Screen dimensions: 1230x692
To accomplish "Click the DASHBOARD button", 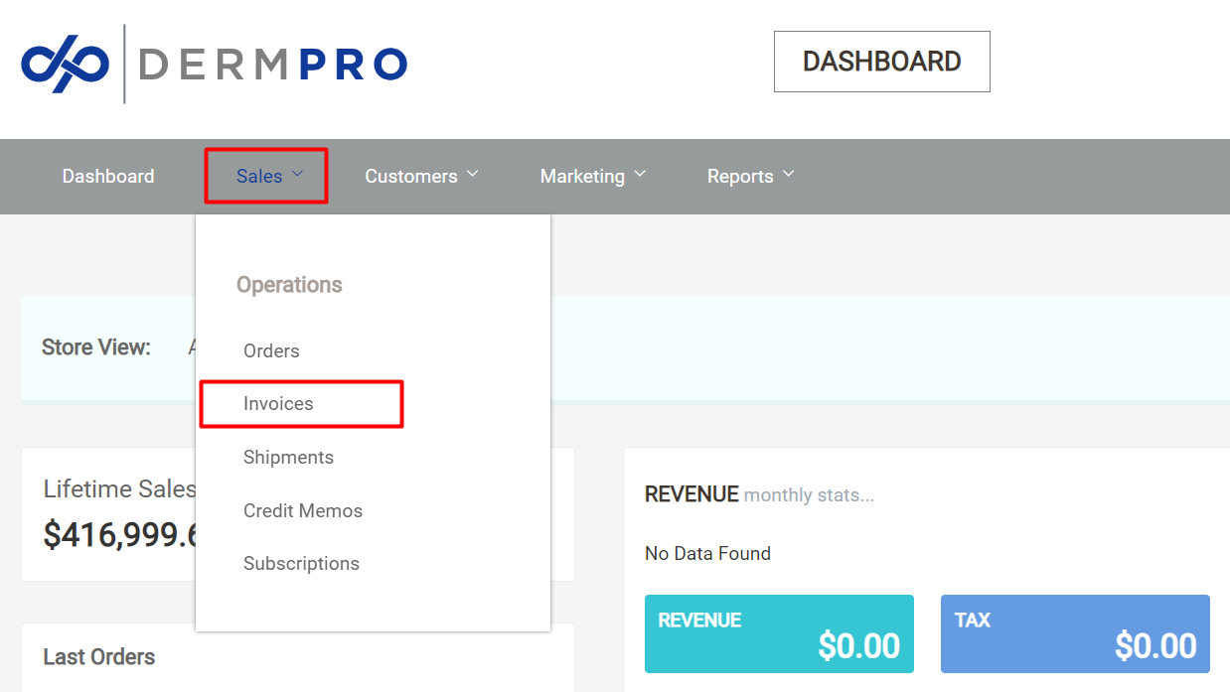I will [x=881, y=62].
